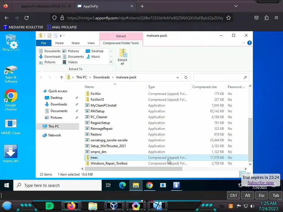This screenshot has width=283, height=212.
Task: Switch to the Share ribbon tab
Action: pos(75,43)
